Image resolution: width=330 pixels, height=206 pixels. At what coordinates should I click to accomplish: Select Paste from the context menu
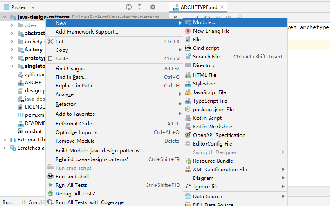[x=114, y=59]
